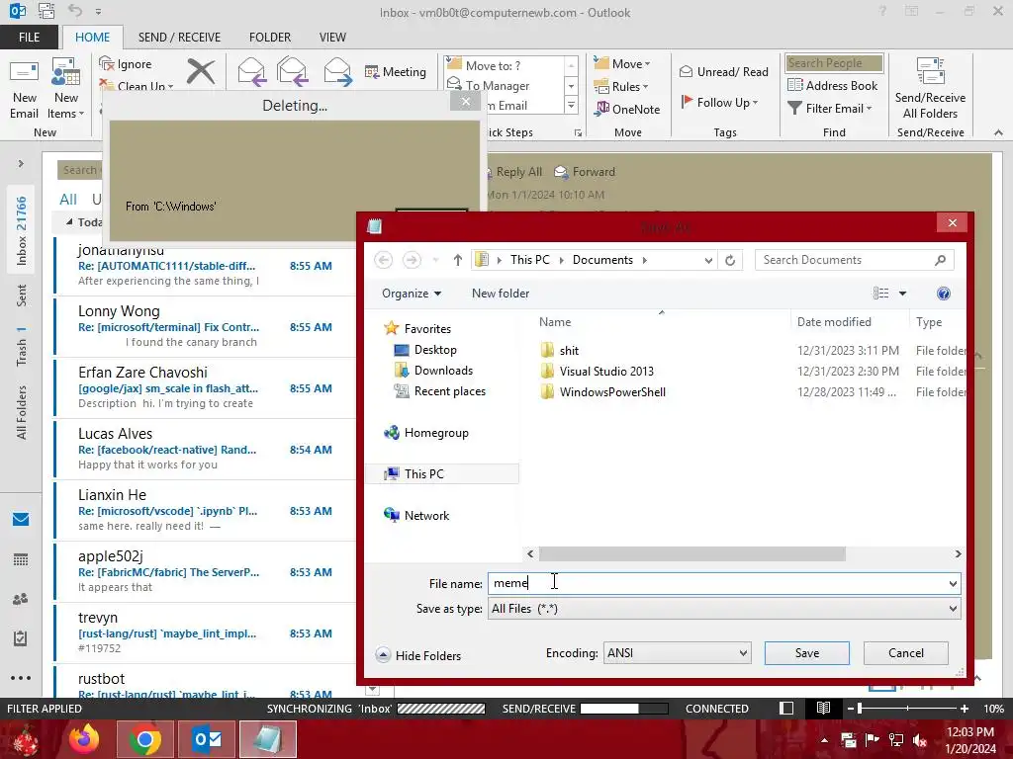Send message to OneNote
This screenshot has width=1013, height=759.
pos(627,109)
